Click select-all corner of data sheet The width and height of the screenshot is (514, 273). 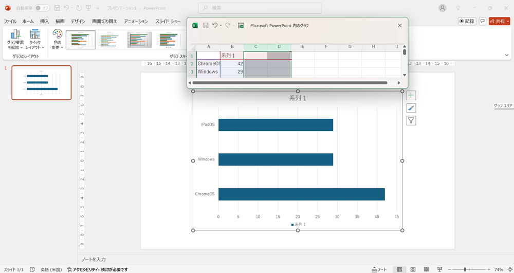click(x=192, y=47)
